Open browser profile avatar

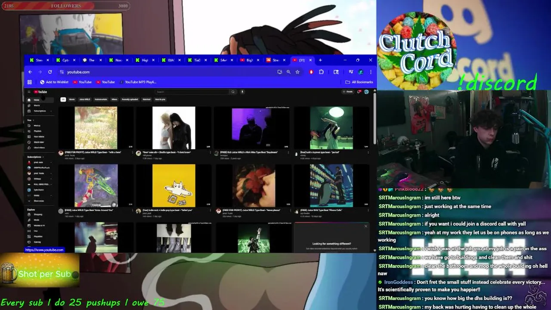click(x=361, y=72)
